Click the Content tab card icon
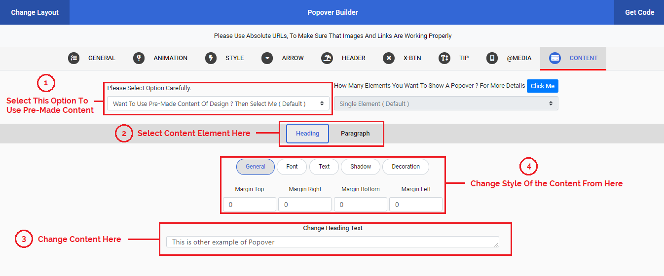 coord(555,58)
